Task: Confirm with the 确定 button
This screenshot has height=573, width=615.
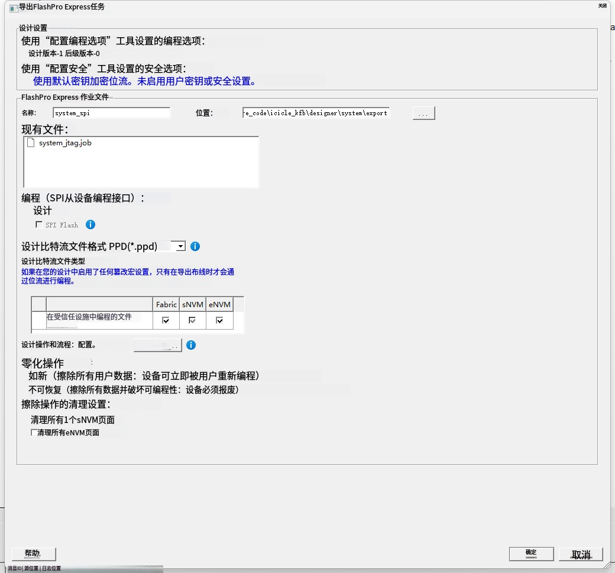Action: (x=531, y=554)
